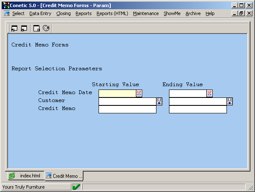The width and height of the screenshot is (255, 192).
Task: Open the Data Entry menu
Action: point(40,13)
